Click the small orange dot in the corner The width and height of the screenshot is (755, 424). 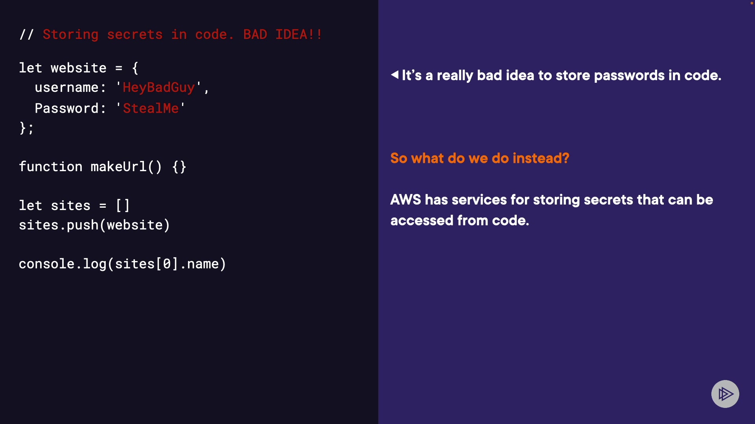pyautogui.click(x=752, y=3)
